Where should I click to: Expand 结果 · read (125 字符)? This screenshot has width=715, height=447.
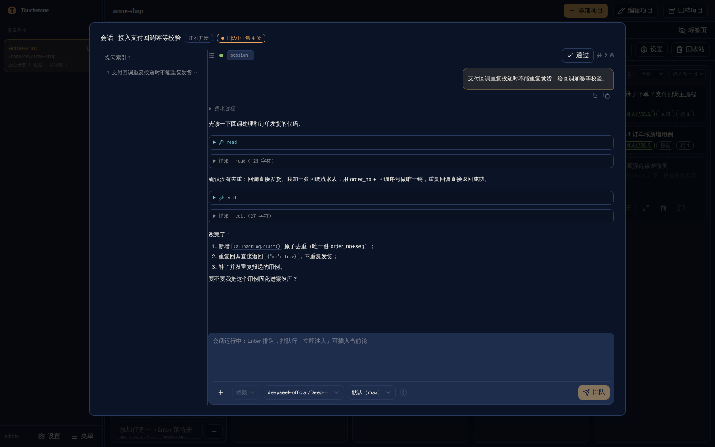click(x=411, y=161)
